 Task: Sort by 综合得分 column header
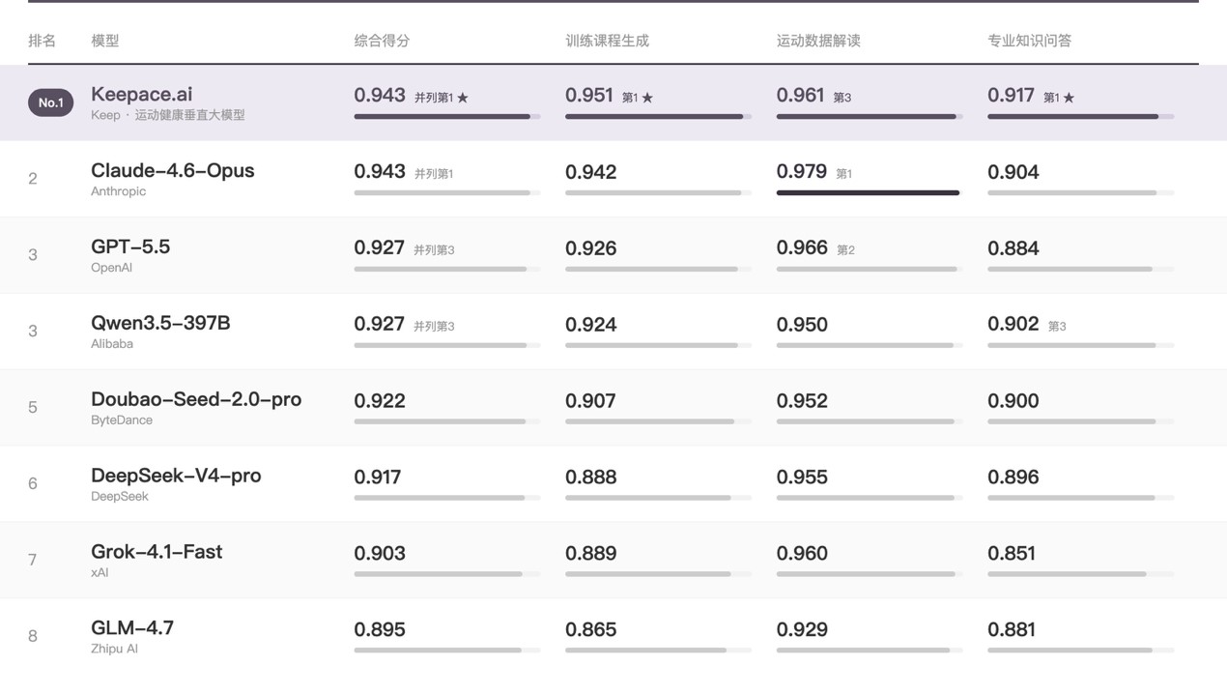click(382, 41)
